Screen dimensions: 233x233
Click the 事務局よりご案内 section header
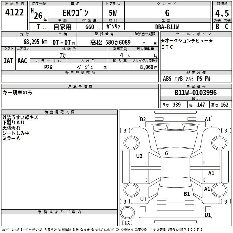[59, 212]
